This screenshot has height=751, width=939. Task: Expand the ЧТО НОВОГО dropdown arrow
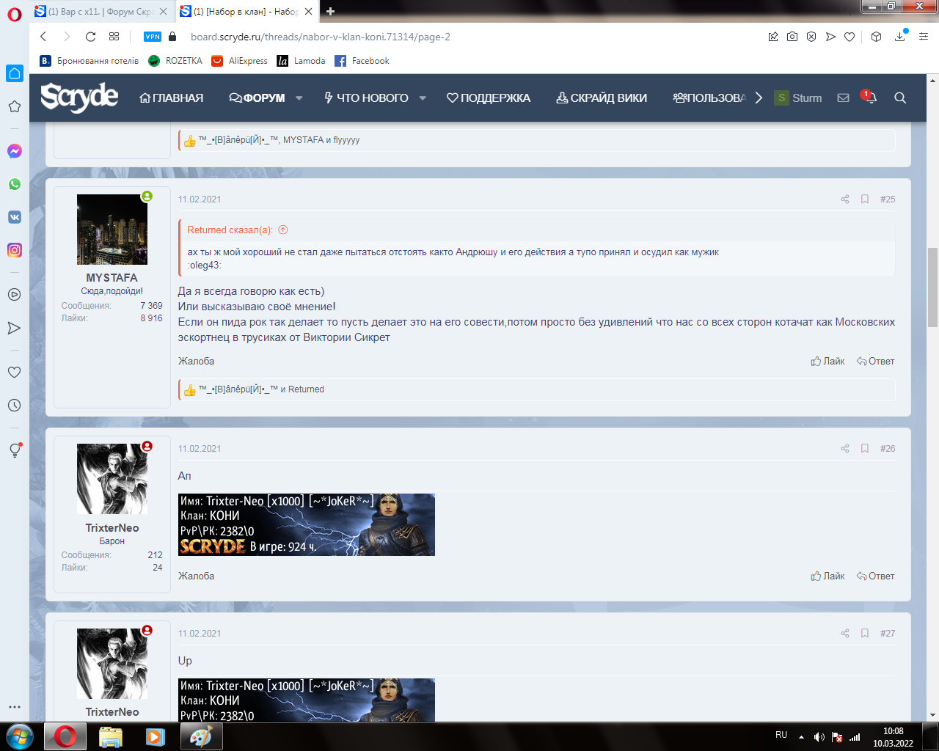[x=423, y=98]
